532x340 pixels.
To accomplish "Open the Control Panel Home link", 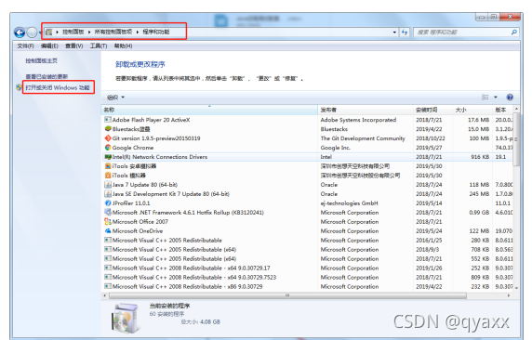I will pos(42,60).
